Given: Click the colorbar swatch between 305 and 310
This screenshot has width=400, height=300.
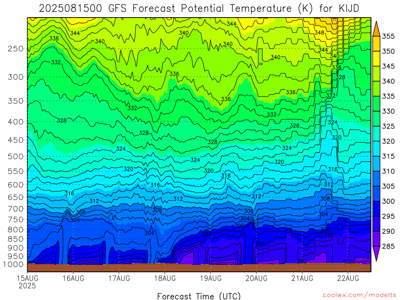Looking at the screenshot, I should pyautogui.click(x=376, y=179).
